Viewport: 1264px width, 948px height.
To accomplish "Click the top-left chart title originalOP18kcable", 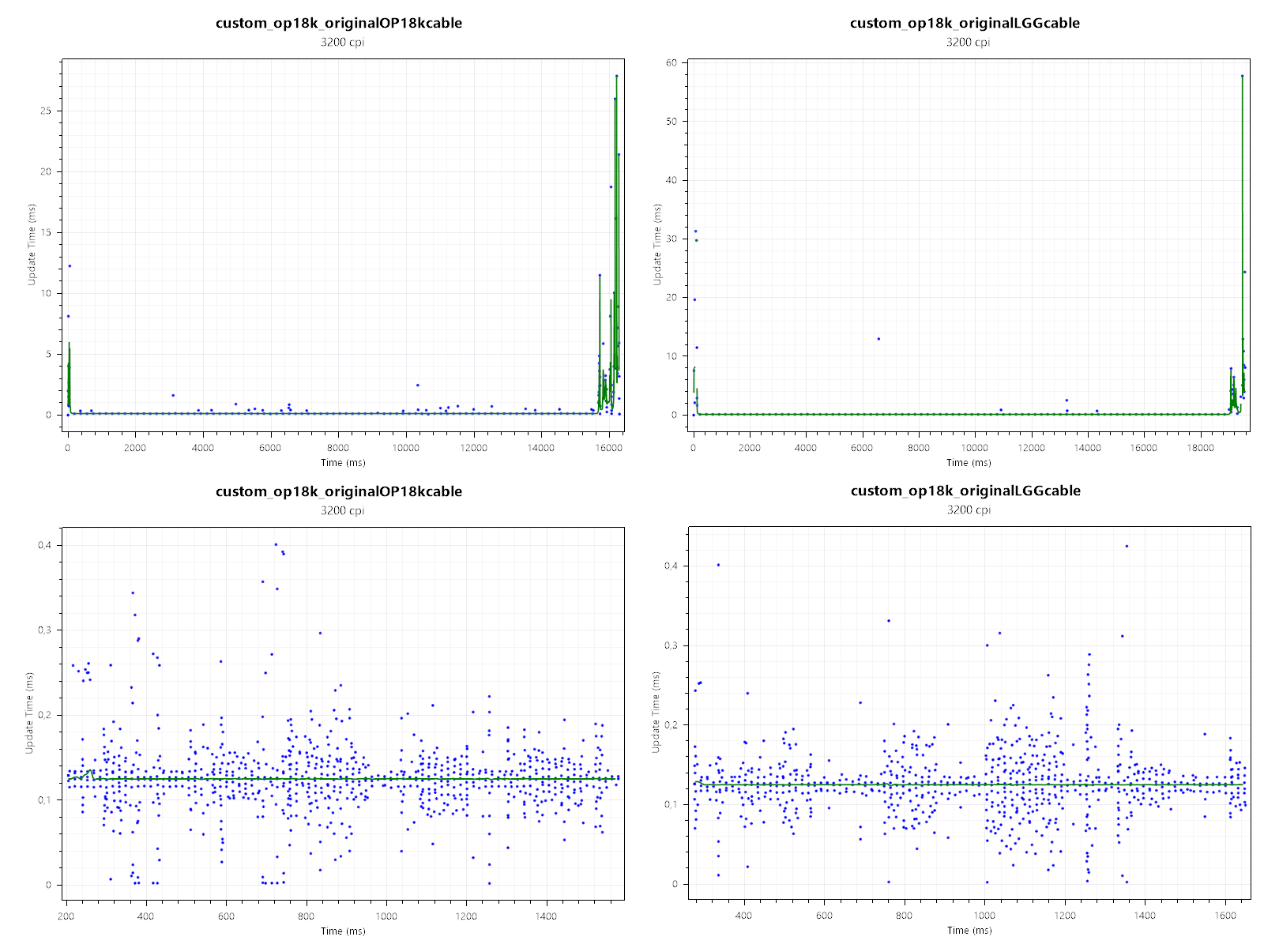I will [x=339, y=23].
